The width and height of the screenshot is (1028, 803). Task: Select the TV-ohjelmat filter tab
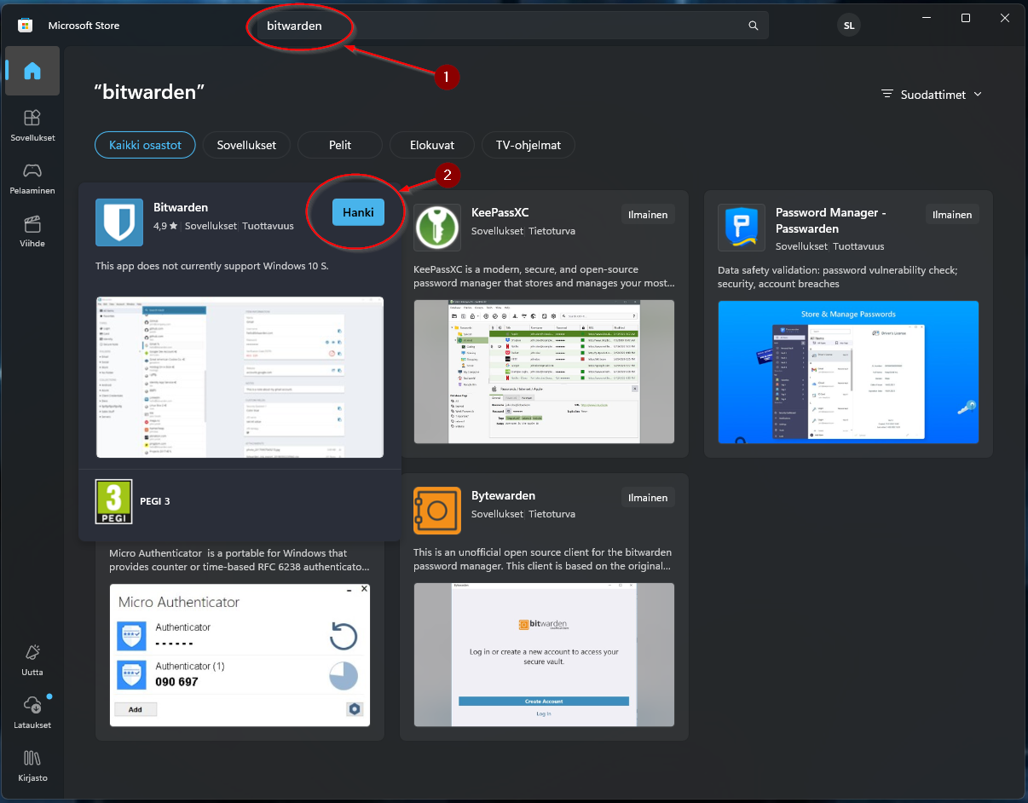(x=528, y=145)
